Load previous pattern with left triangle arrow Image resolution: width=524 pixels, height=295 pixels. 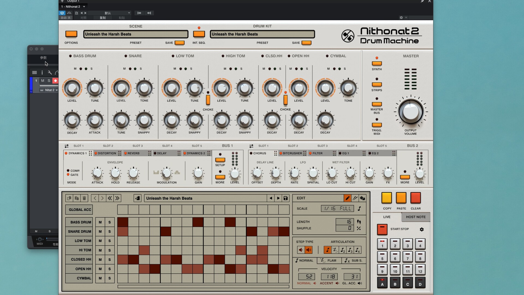[x=271, y=198]
